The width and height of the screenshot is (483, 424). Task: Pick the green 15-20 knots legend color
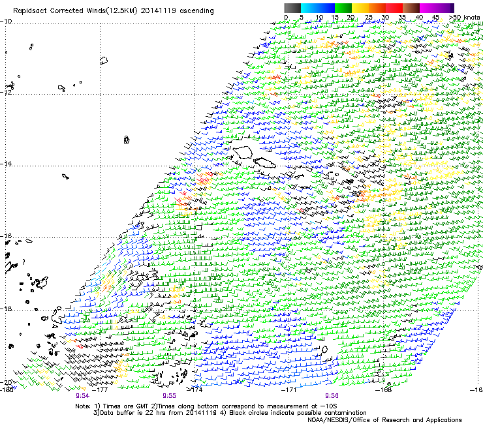click(343, 8)
